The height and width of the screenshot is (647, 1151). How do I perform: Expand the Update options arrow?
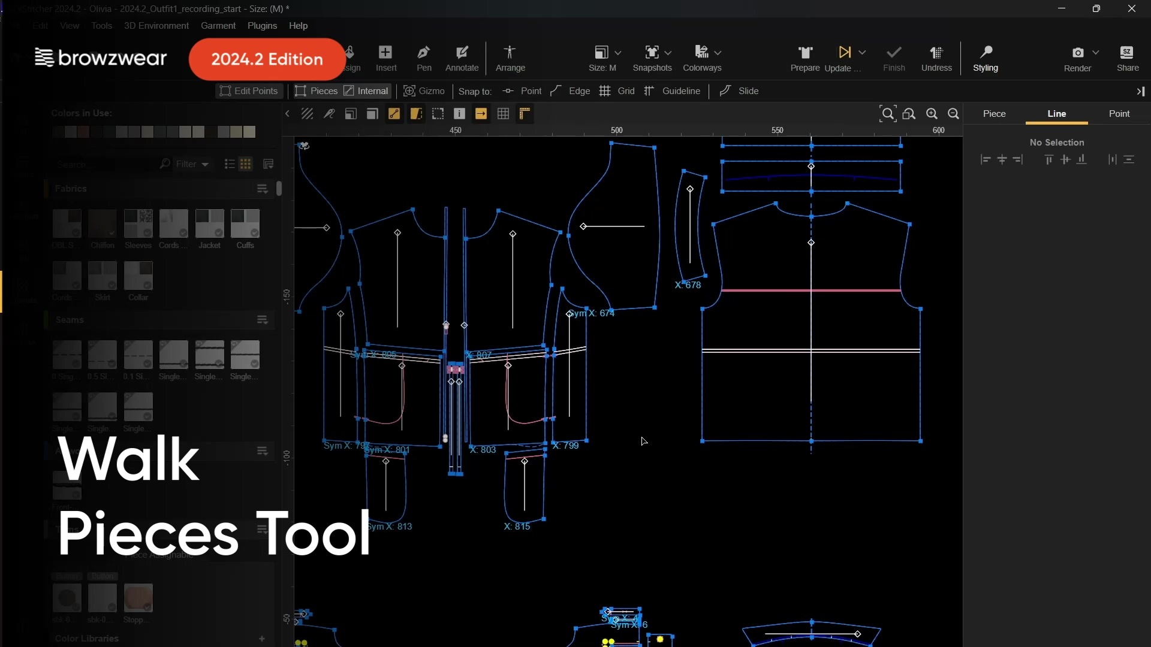862,53
